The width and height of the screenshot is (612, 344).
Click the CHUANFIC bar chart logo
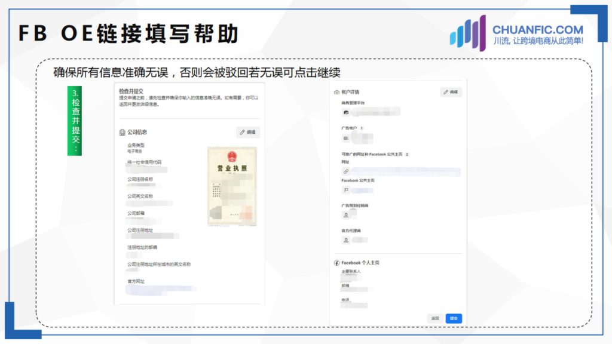[x=468, y=33]
